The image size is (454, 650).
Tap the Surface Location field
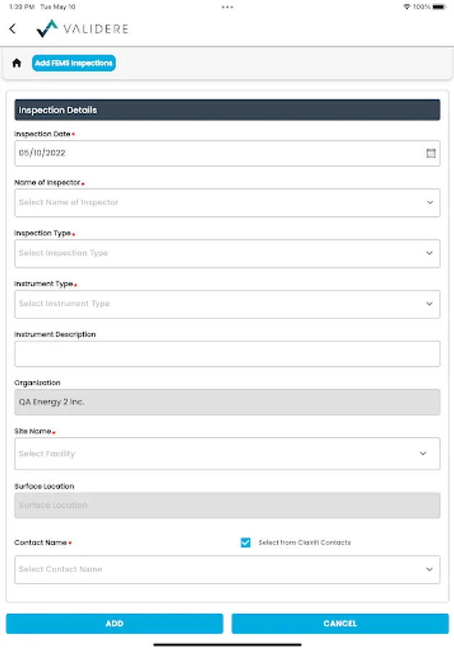click(227, 506)
